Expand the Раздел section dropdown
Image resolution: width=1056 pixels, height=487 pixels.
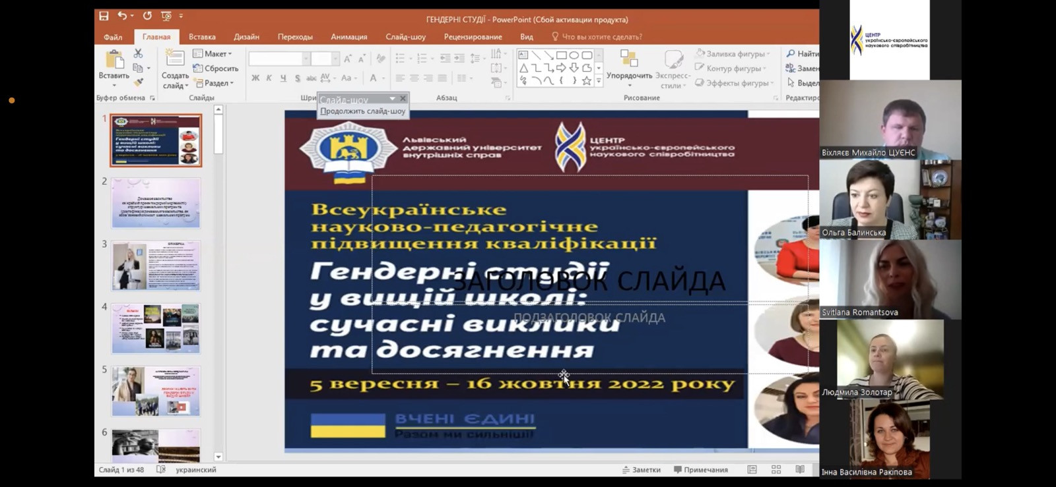pyautogui.click(x=214, y=83)
